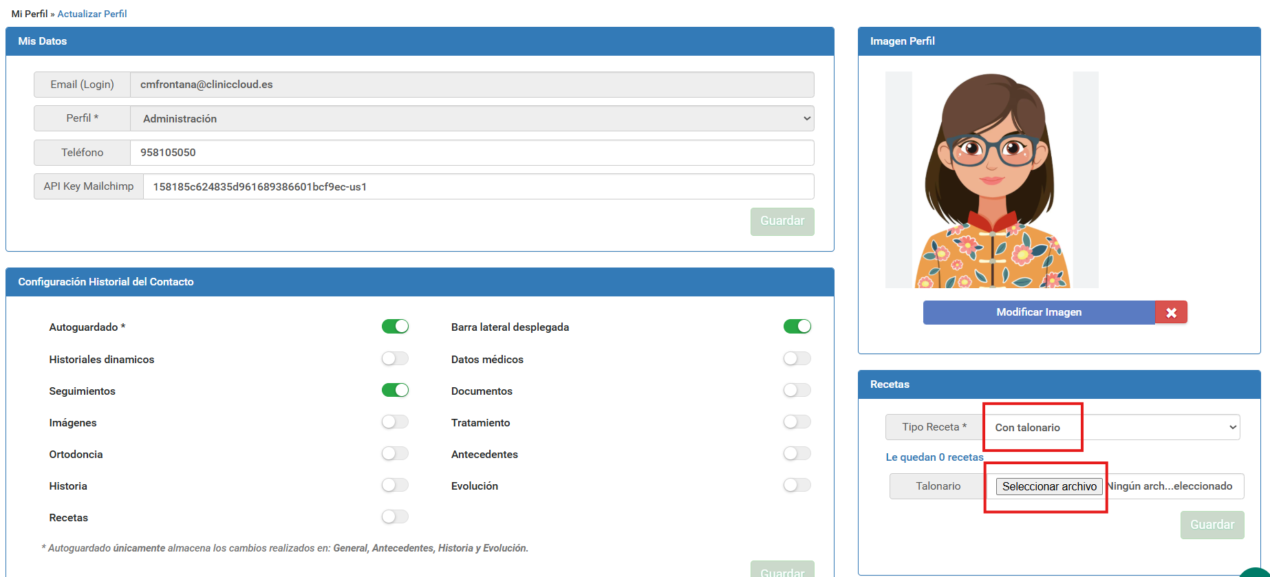Click into the Teléfono input field
Image resolution: width=1270 pixels, height=577 pixels.
coord(471,153)
